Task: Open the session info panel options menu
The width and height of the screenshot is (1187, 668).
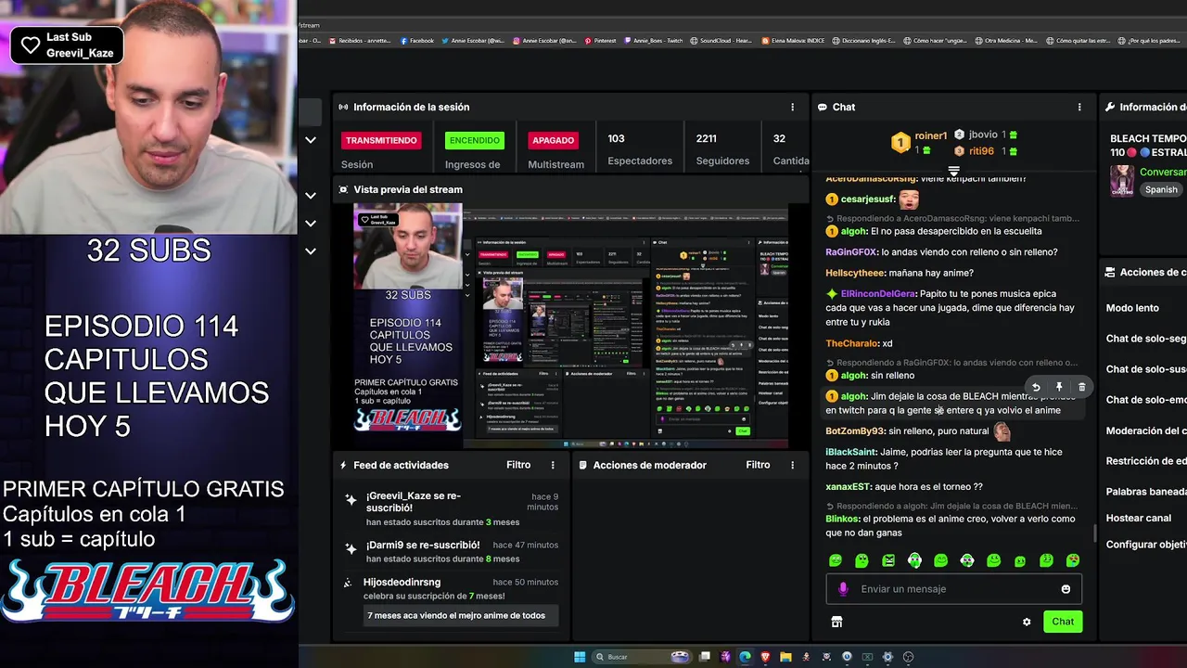Action: [x=792, y=107]
